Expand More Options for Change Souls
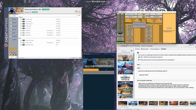Screen dimensions: 196x110 click(51, 35)
